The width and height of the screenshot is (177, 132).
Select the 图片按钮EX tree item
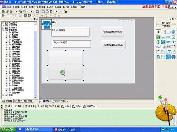pyautogui.click(x=17, y=42)
